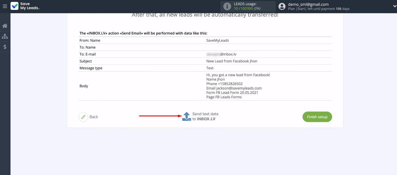The height and width of the screenshot is (175, 397).
Task: Click the user account avatar icon
Action: (282, 6)
